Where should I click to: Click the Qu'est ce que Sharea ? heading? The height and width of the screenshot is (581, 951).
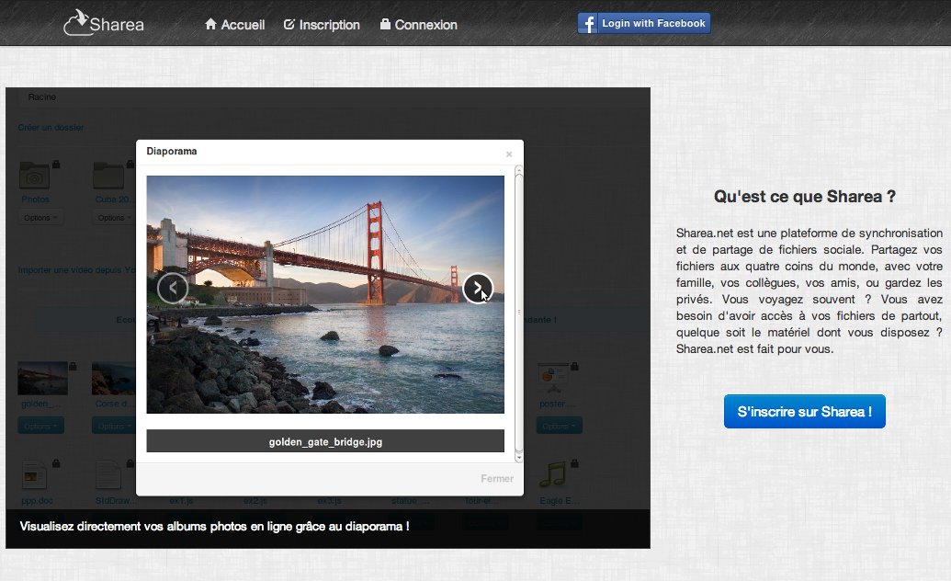[804, 197]
